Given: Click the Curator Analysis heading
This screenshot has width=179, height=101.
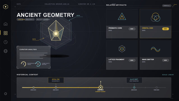Looking at the screenshot, I should coord(28,49).
